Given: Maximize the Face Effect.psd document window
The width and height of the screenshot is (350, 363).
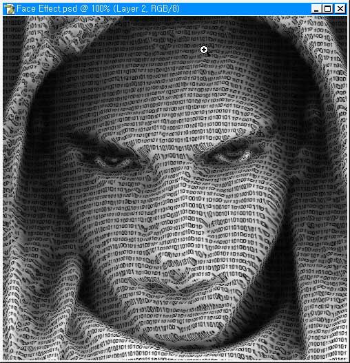Looking at the screenshot, I should [x=328, y=9].
